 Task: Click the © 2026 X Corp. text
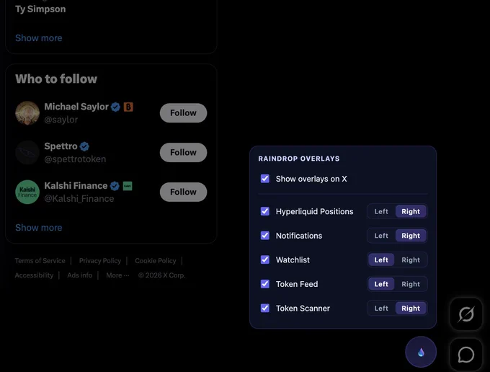(162, 275)
